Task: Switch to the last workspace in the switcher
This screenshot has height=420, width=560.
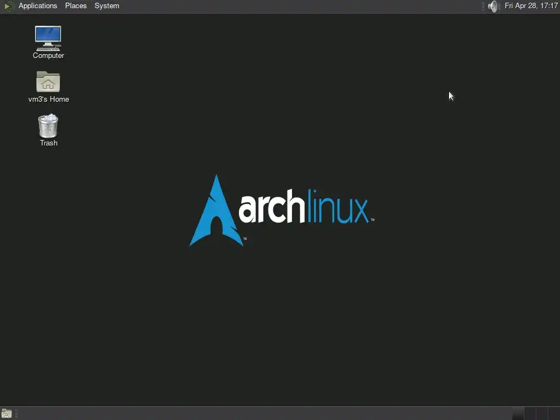Action: pos(554,413)
